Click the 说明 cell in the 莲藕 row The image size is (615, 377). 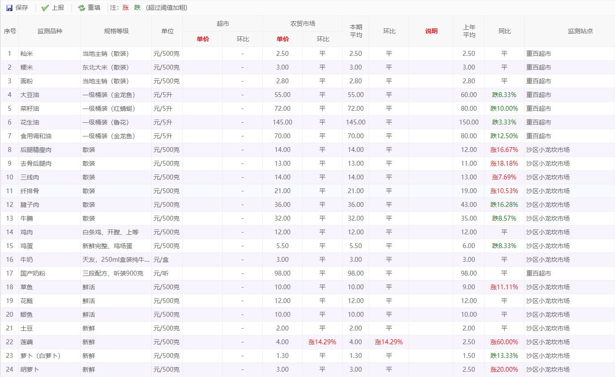pyautogui.click(x=431, y=342)
